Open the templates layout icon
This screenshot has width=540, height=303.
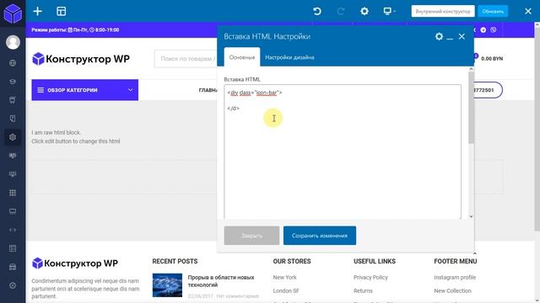[x=62, y=11]
